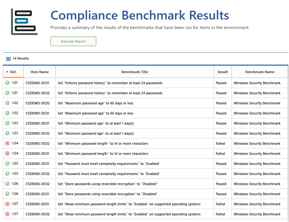
Task: Click failed icon for 1.07 CSDEMO-DC02 row
Action: (x=7, y=214)
